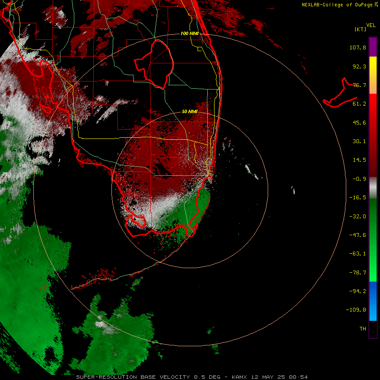Click the purple segment of the color bar
This screenshot has width=380, height=380.
(373, 47)
